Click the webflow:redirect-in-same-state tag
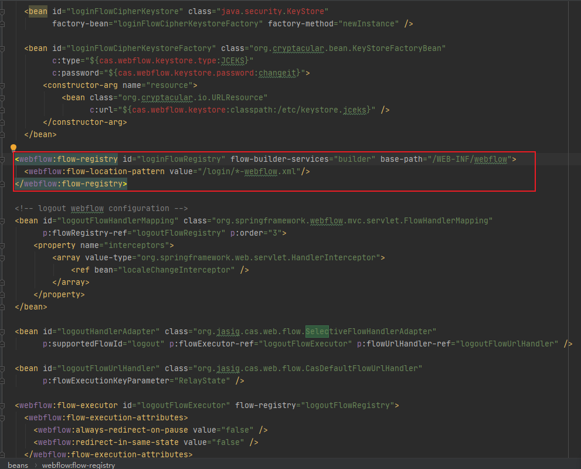Viewport: 581px width, 469px height. point(108,443)
